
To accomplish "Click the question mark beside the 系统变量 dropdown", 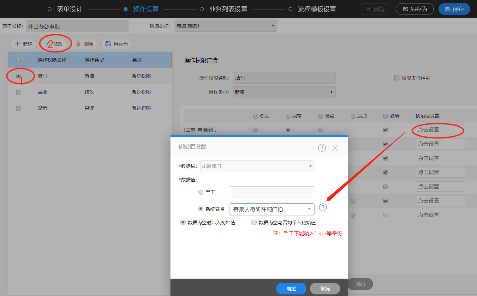I will [x=323, y=208].
